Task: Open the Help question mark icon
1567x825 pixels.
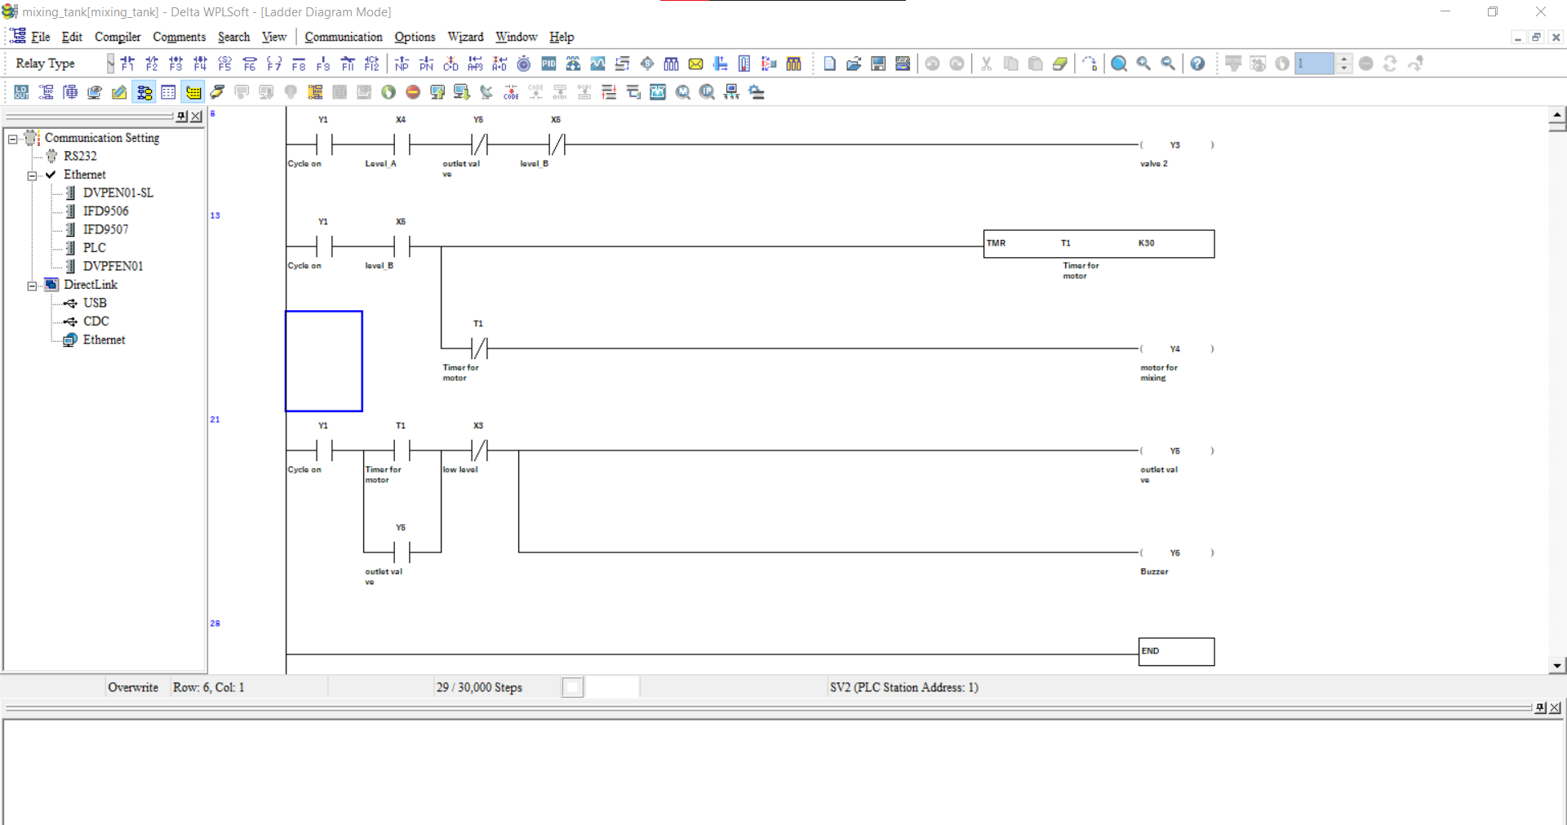Action: pyautogui.click(x=1198, y=63)
